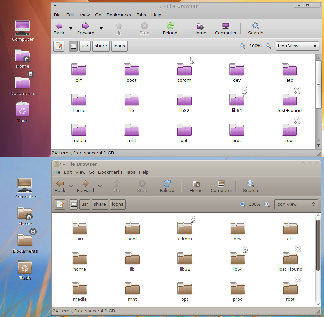This screenshot has height=317, width=324.
Task: Open Edit menu in bottom window
Action: tap(68, 172)
